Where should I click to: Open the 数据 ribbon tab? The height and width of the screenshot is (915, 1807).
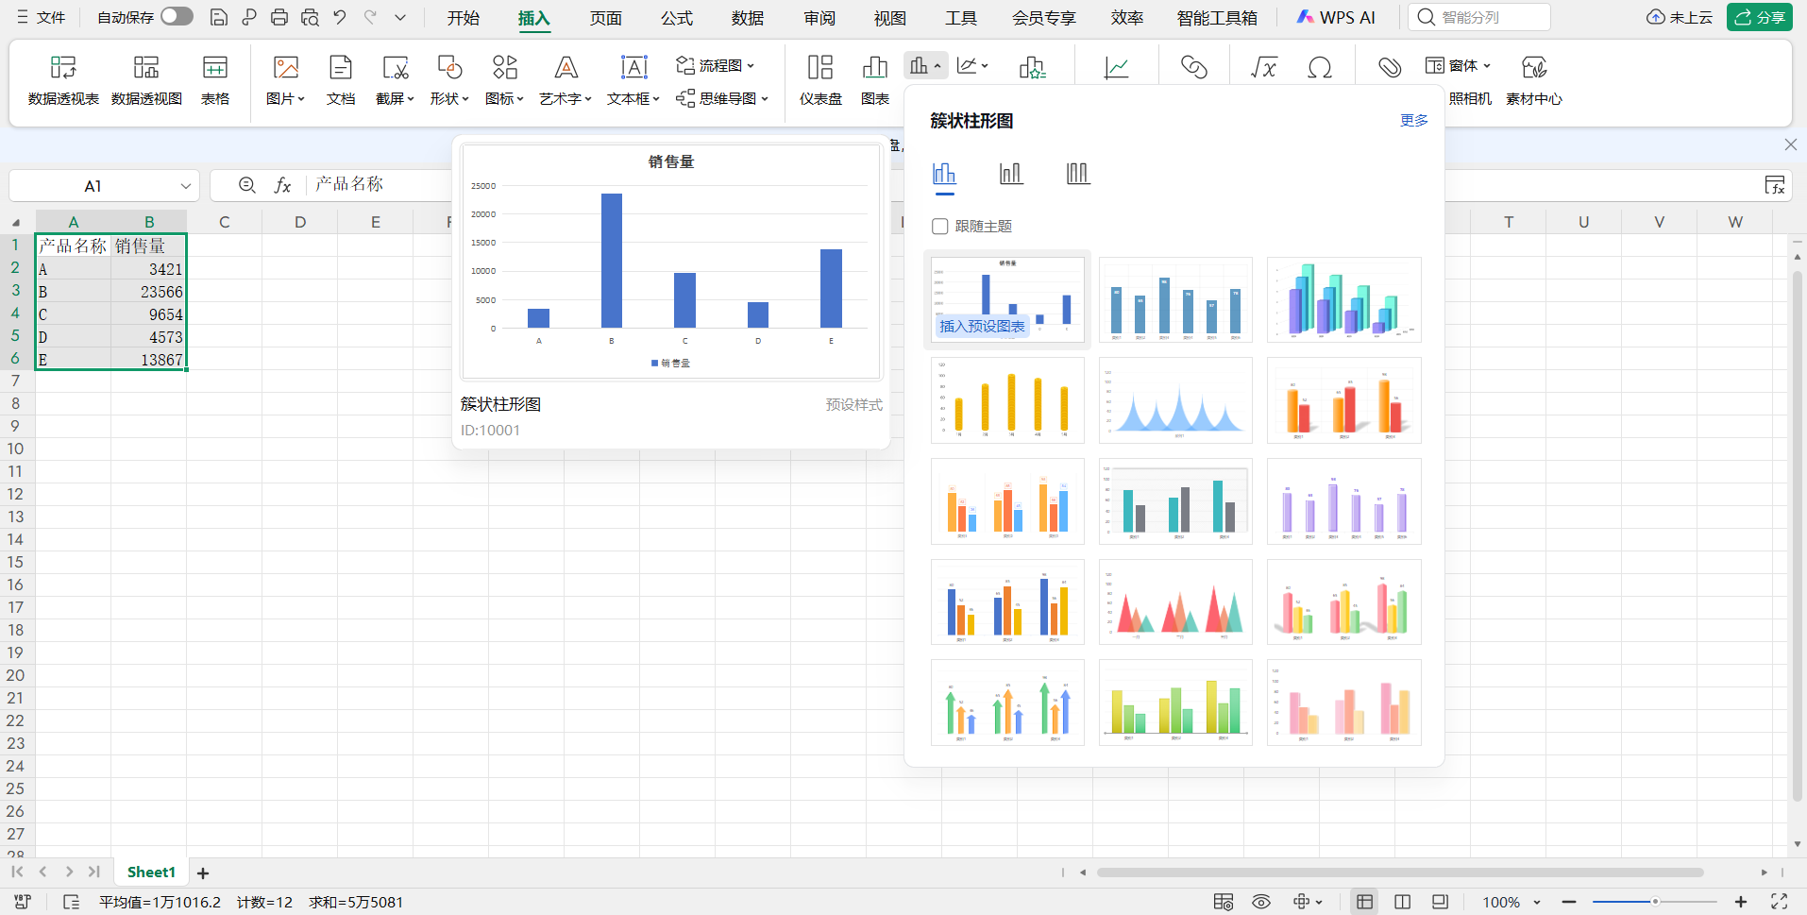point(747,18)
